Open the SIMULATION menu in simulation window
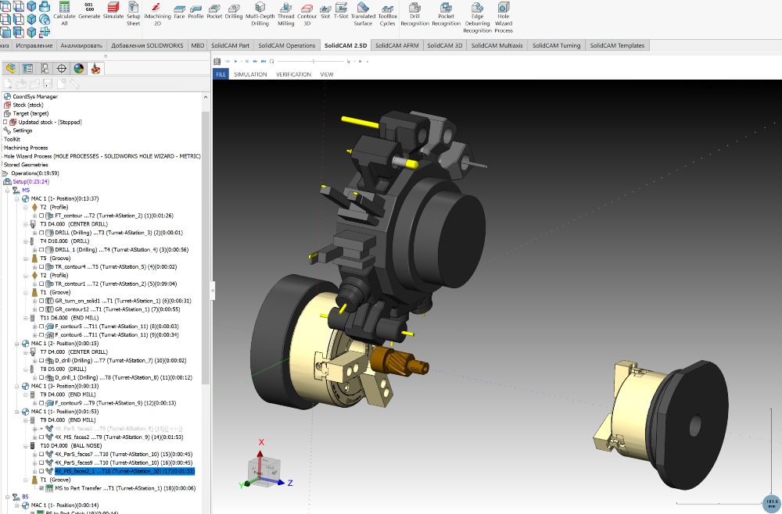This screenshot has height=514, width=782. pyautogui.click(x=250, y=74)
